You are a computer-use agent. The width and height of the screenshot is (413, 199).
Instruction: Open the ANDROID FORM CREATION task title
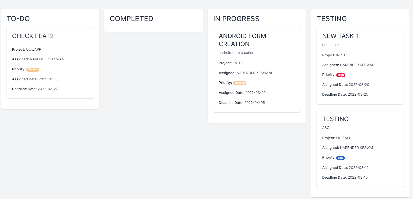[242, 40]
